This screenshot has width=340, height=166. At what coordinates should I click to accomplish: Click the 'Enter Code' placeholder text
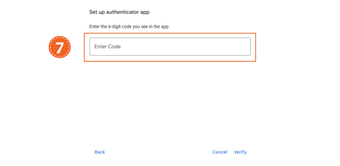108,46
